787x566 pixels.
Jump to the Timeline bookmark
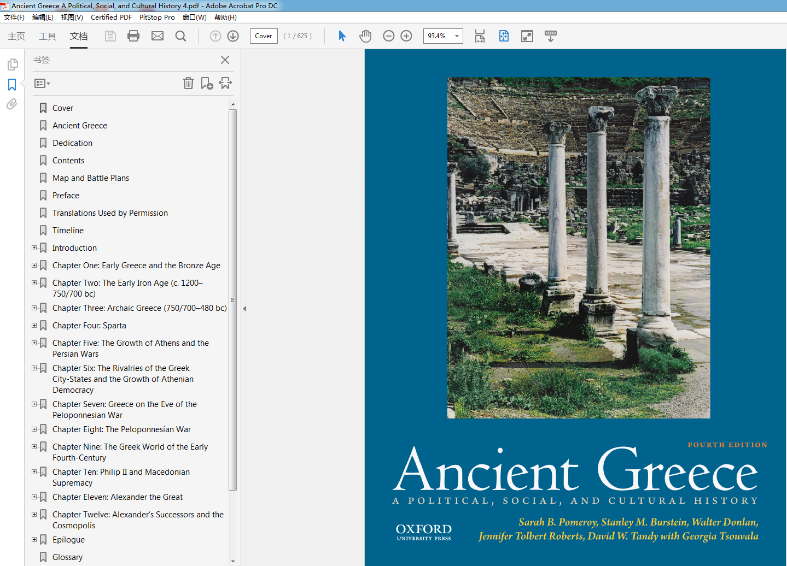68,231
